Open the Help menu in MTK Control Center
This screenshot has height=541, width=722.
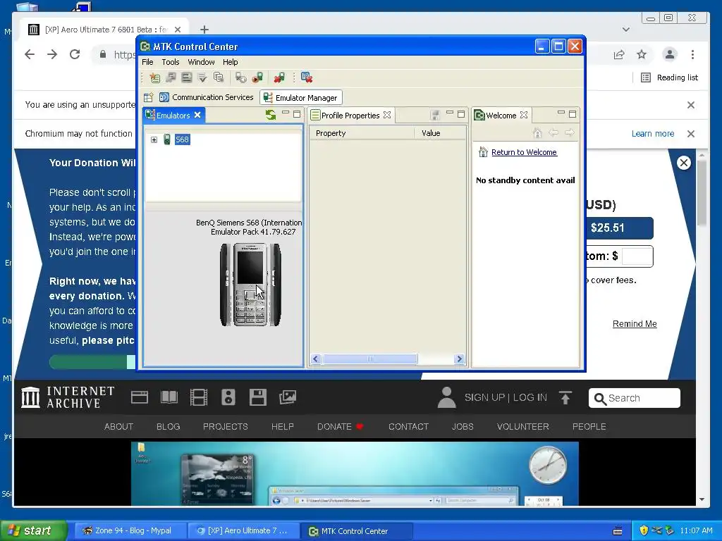[231, 62]
